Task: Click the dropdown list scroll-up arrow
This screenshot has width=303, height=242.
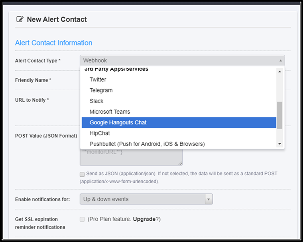Action: pos(279,72)
